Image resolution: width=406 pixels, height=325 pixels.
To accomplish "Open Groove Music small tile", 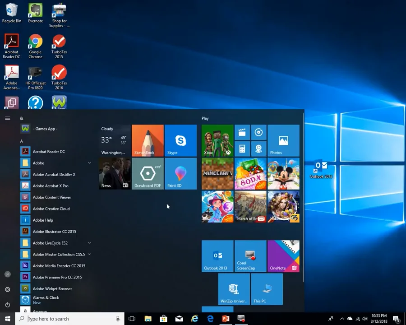I will (x=258, y=132).
